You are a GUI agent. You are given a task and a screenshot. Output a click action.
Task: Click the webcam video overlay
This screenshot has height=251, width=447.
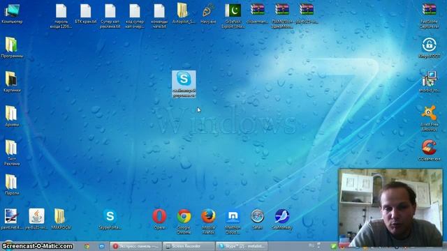[x=390, y=208]
